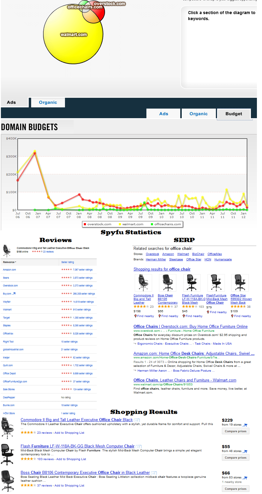This screenshot has height=494, width=262.
Task: Click the red overstock.com legend swatch
Action: tap(85, 224)
